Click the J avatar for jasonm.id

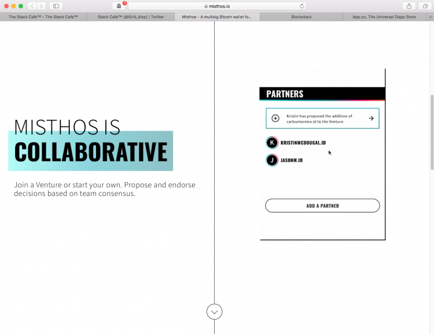[x=272, y=160]
